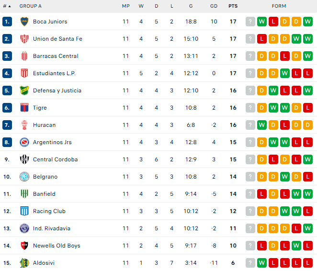Click the Racing Club team crest
This screenshot has height=271, width=317.
pyautogui.click(x=24, y=211)
